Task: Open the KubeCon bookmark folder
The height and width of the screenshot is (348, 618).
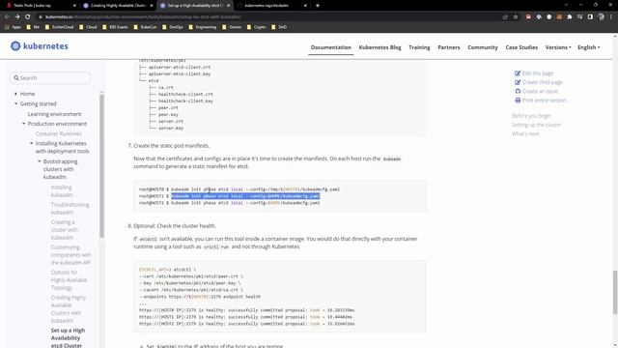Action: (x=145, y=27)
